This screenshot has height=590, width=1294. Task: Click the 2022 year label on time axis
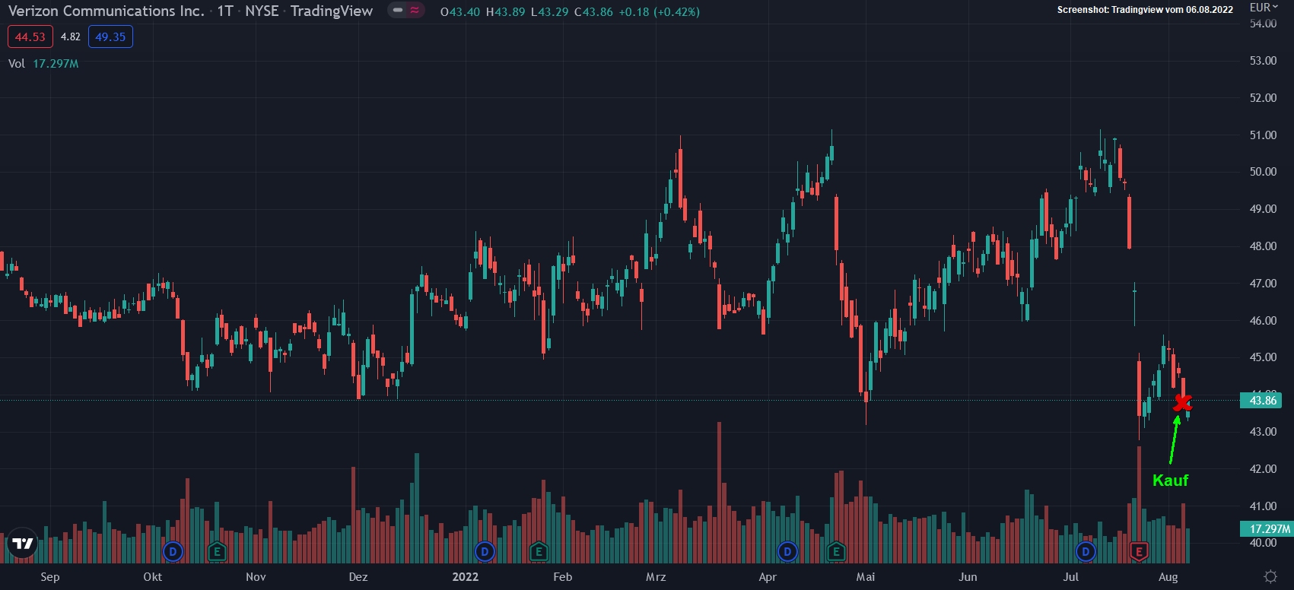click(466, 577)
